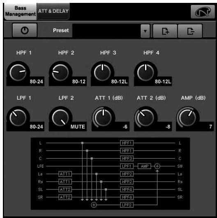Click the ATT1 block on the Ls line
The width and height of the screenshot is (217, 218).
point(65,174)
